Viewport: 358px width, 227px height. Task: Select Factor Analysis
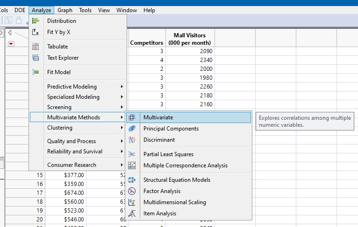click(x=189, y=191)
